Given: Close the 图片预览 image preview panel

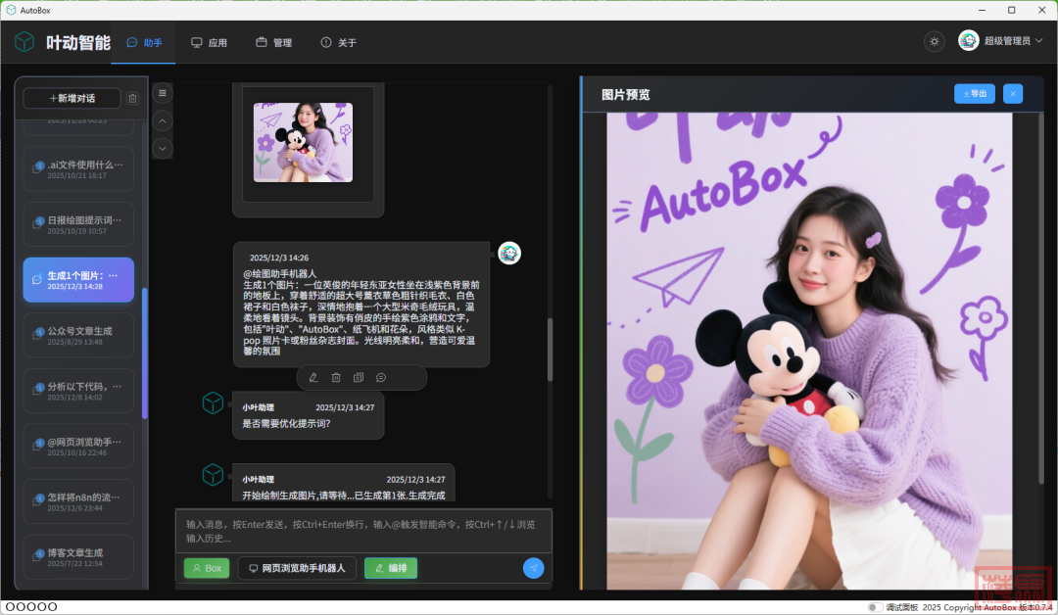Looking at the screenshot, I should 1013,94.
